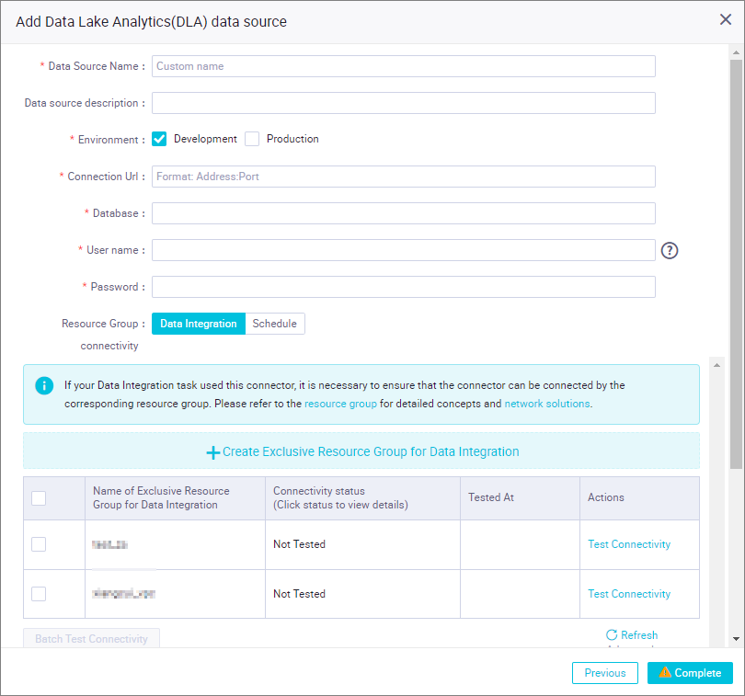The image size is (745, 696).
Task: Focus the Connection Url input field
Action: pyautogui.click(x=404, y=177)
